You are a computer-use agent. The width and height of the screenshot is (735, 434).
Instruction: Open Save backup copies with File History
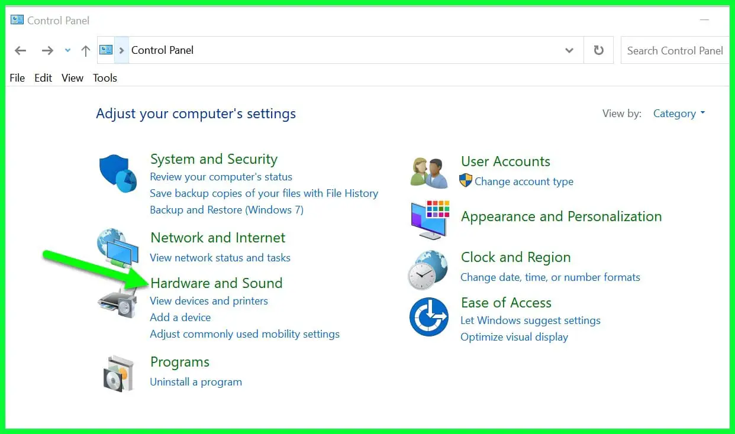(264, 193)
